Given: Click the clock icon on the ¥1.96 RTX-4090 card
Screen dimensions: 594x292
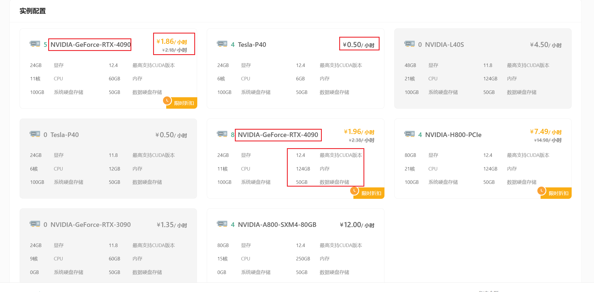Looking at the screenshot, I should coord(354,191).
